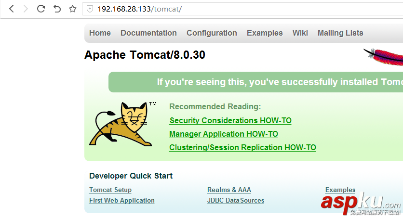This screenshot has height=218, width=403.
Task: Click the Tomcat cat logo
Action: (x=121, y=124)
